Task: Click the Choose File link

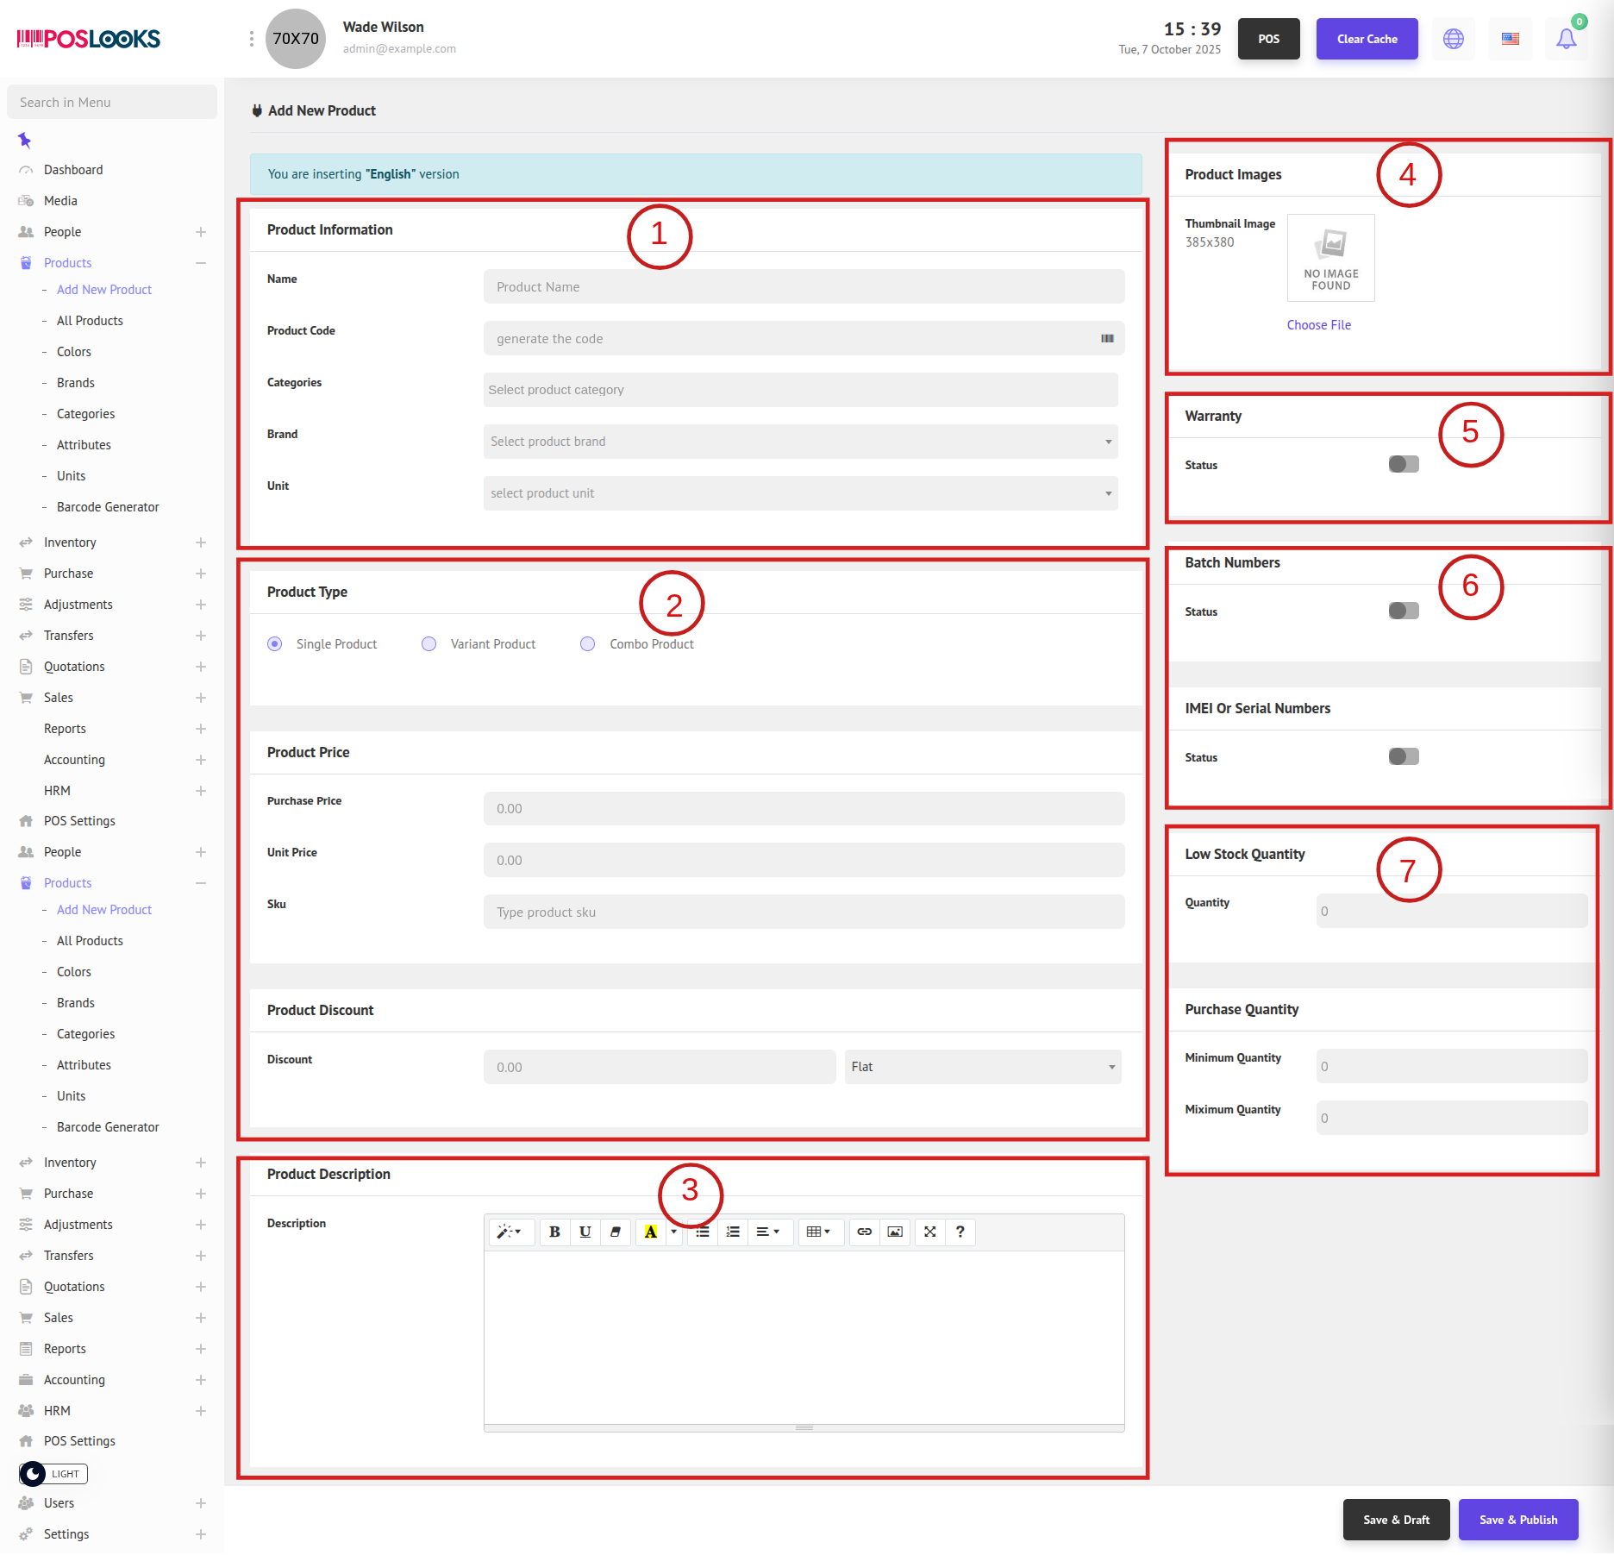Action: pyautogui.click(x=1318, y=325)
